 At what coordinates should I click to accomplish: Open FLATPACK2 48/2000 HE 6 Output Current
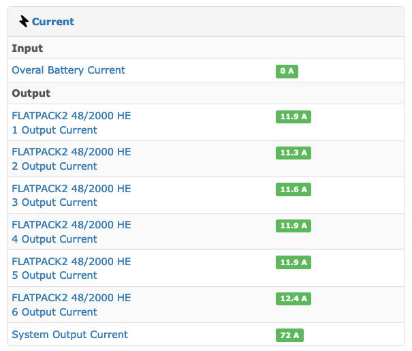click(72, 305)
